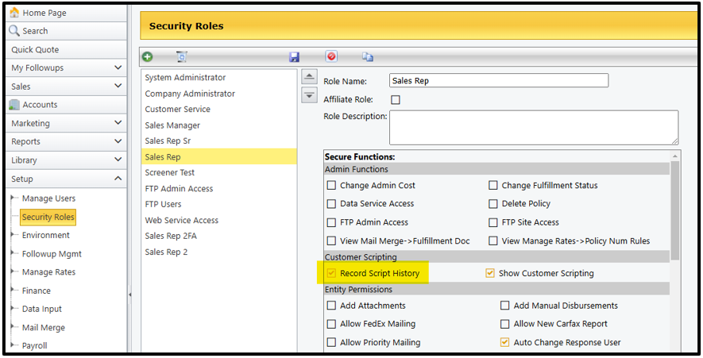The width and height of the screenshot is (703, 358).
Task: Check Add Manual Disbursements checkbox
Action: pyautogui.click(x=505, y=306)
